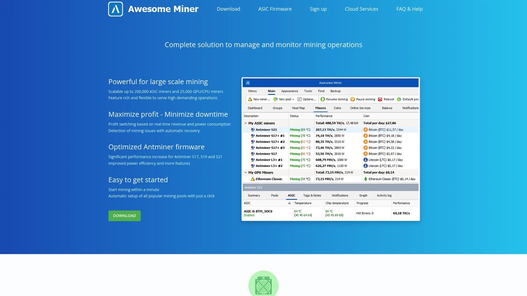Screen dimensions: 527x296
Task: Switch to the Dashboard tab
Action: (255, 108)
